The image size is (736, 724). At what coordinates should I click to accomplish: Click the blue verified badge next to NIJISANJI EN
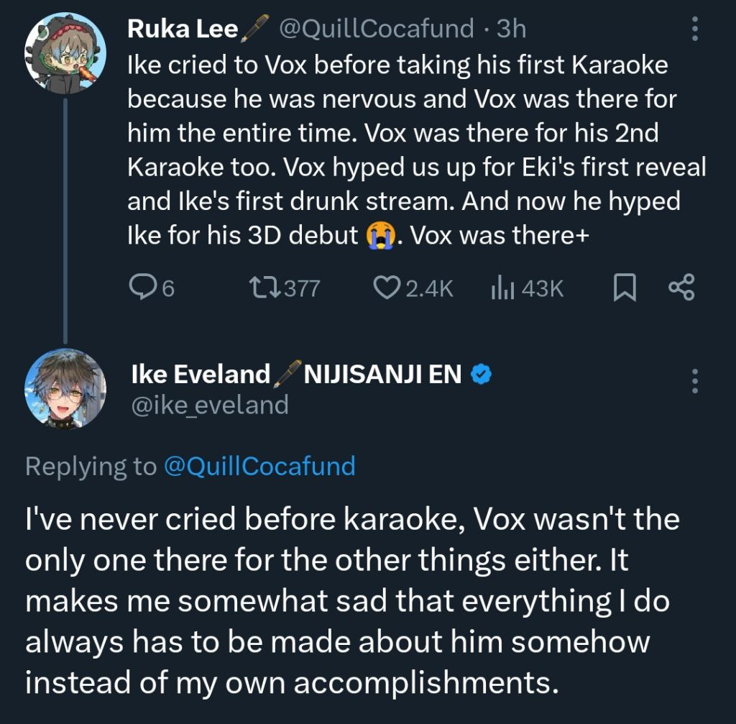481,374
